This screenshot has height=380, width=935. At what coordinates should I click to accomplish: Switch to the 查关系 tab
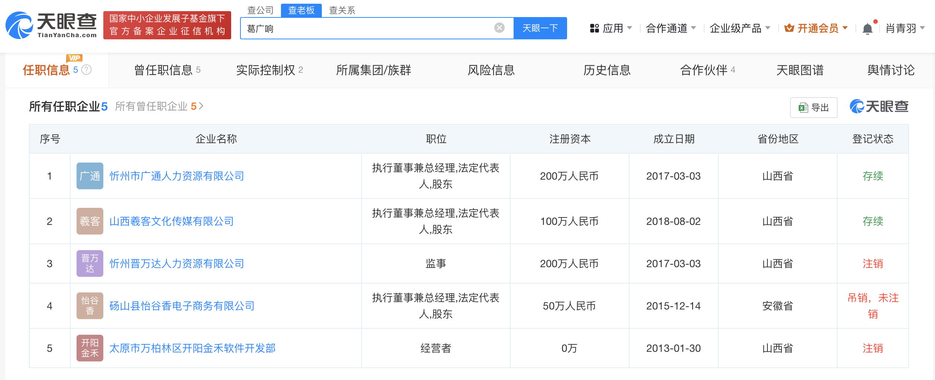(x=342, y=10)
